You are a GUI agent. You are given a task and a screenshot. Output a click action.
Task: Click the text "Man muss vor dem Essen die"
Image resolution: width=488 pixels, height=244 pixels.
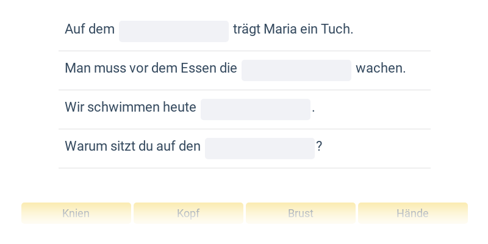(151, 68)
